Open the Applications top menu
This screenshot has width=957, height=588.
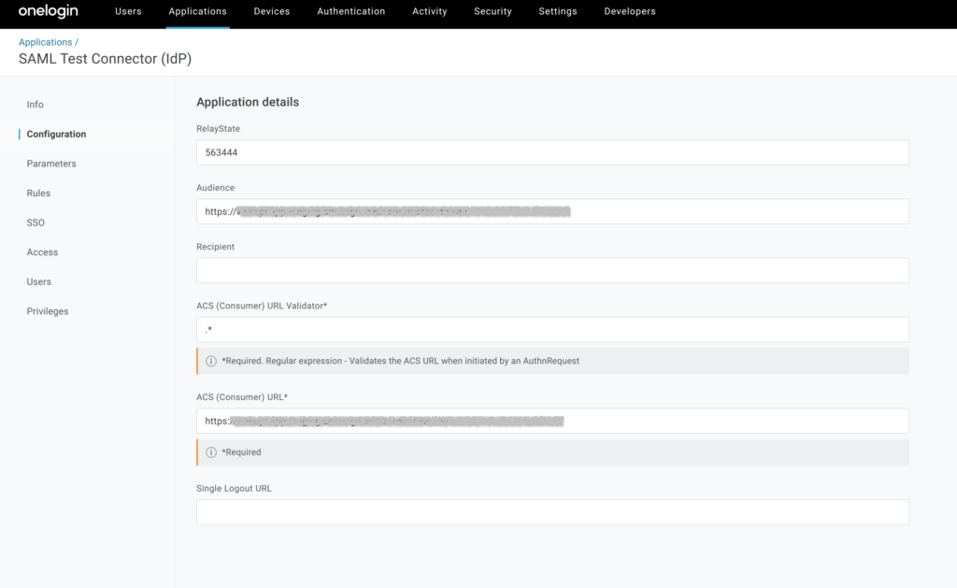(198, 11)
